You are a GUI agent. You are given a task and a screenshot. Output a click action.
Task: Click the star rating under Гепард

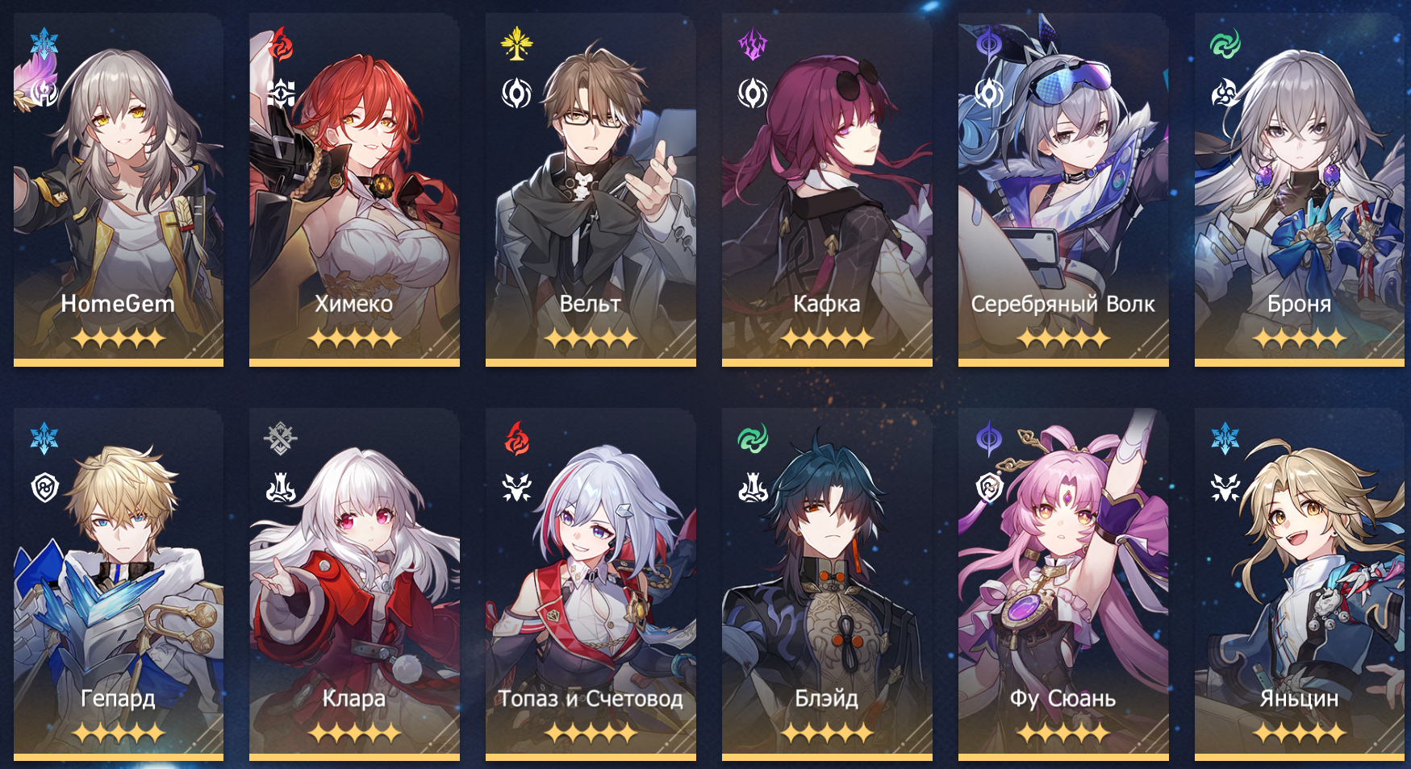[119, 733]
